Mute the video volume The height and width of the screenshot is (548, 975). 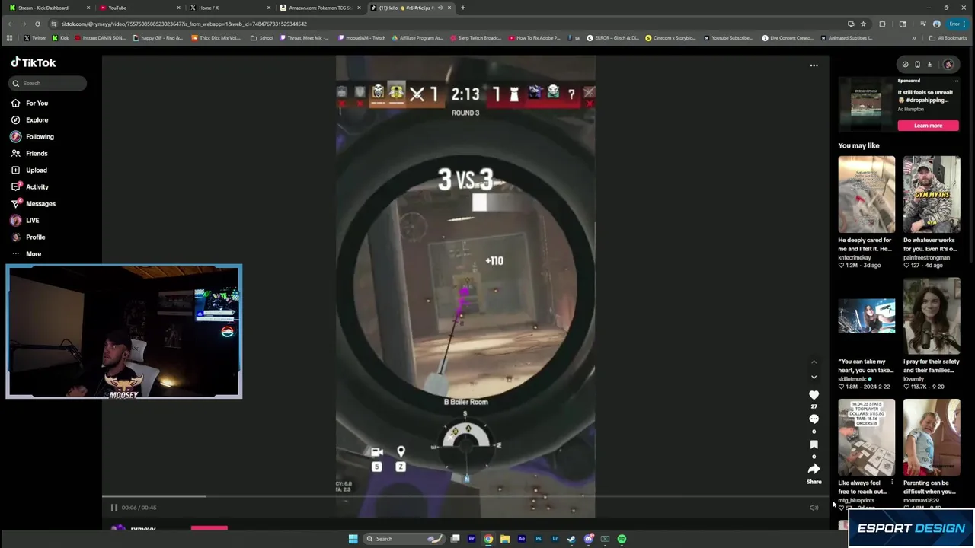[814, 508]
